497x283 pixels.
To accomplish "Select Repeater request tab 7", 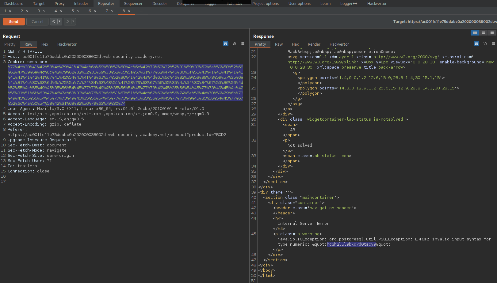I will coord(107,11).
